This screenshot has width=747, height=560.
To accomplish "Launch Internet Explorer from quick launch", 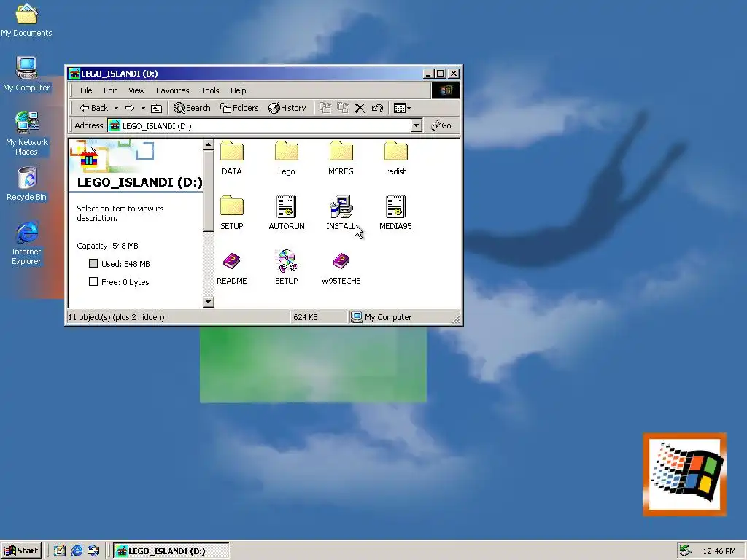I will (x=76, y=551).
